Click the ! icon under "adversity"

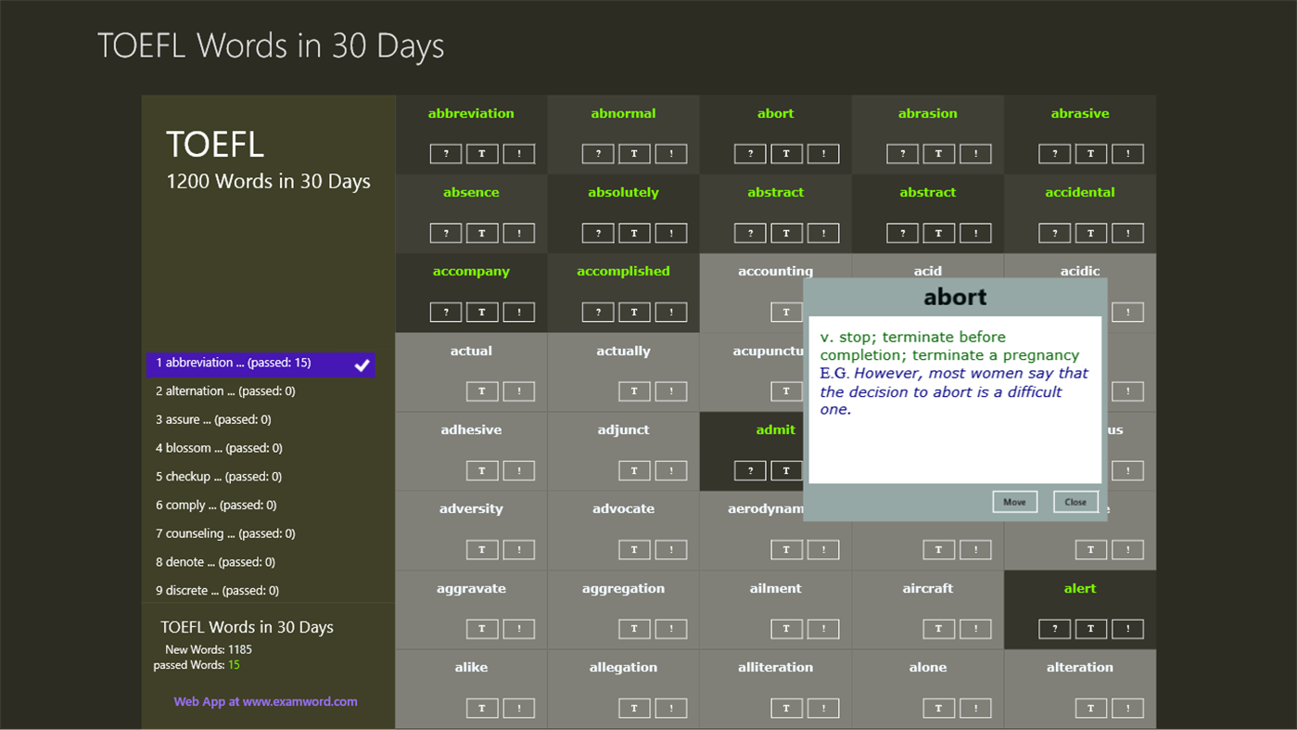[519, 549]
